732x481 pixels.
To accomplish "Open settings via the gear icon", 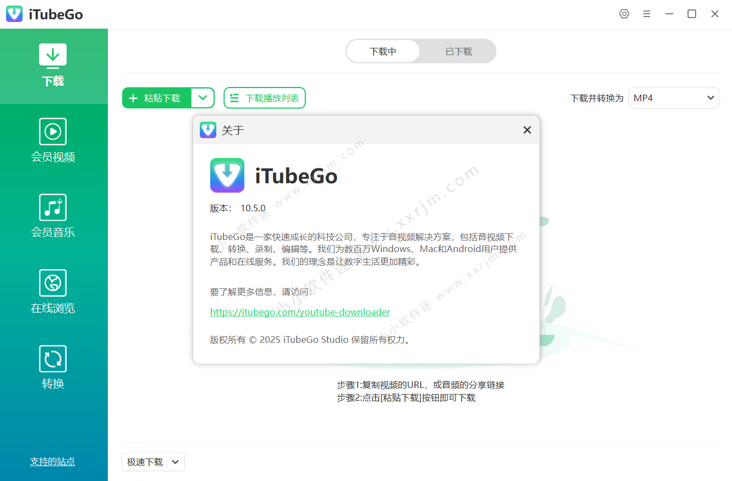I will coord(624,14).
